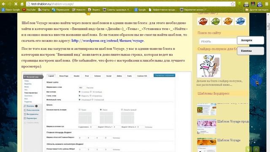The width and height of the screenshot is (270, 152).
Task: Select the Social tab in settings image
Action: (109, 76)
